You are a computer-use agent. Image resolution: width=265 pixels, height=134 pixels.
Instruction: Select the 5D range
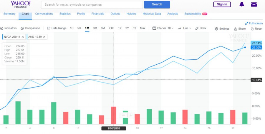pos(79,28)
